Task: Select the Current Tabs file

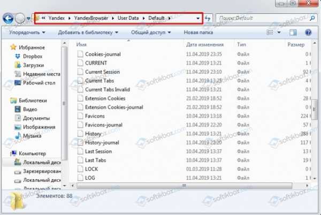Action: coord(100,81)
